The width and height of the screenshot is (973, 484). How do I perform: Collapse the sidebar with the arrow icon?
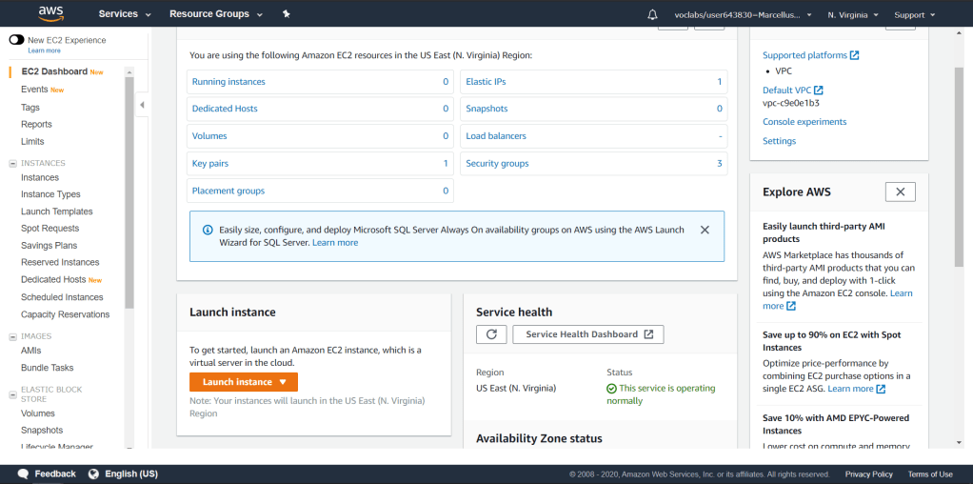coord(142,105)
